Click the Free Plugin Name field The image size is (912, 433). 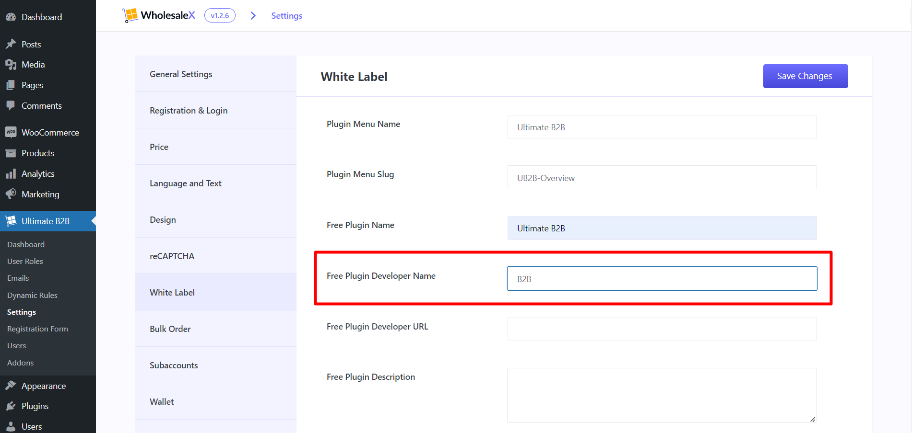coord(662,228)
